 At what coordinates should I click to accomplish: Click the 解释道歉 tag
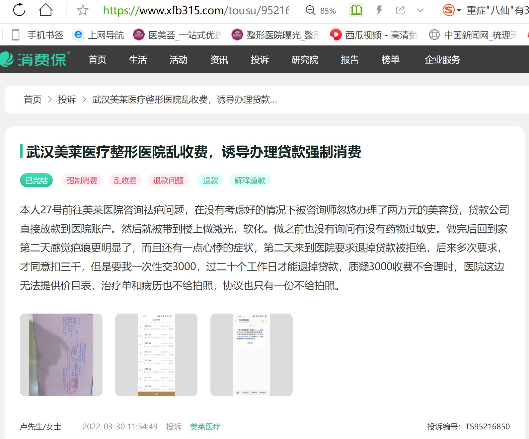[x=250, y=181]
